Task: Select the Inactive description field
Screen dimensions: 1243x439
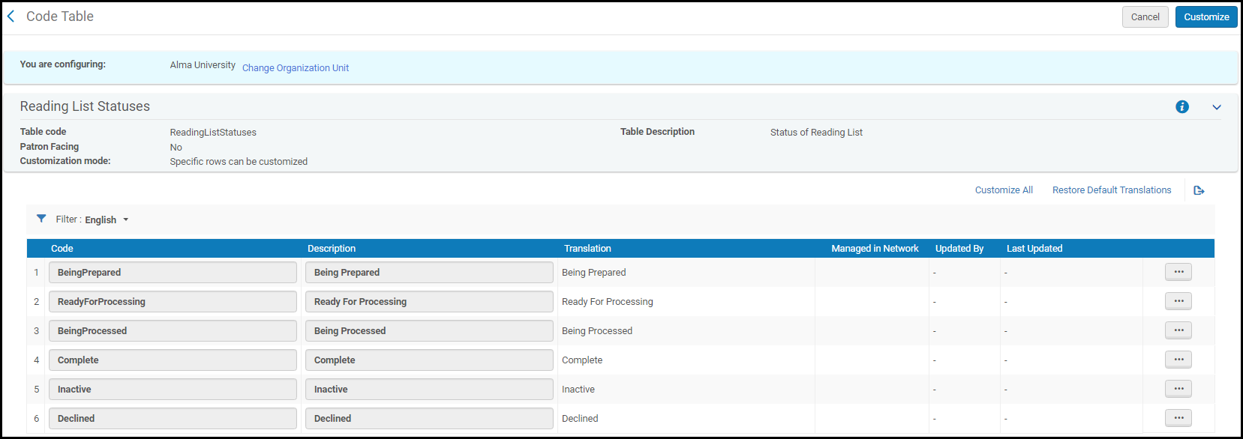Action: click(x=429, y=390)
